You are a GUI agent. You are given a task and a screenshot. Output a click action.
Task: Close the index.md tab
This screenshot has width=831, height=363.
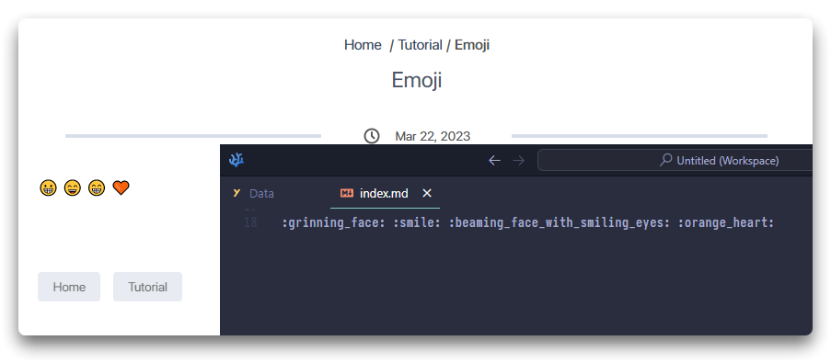[427, 194]
